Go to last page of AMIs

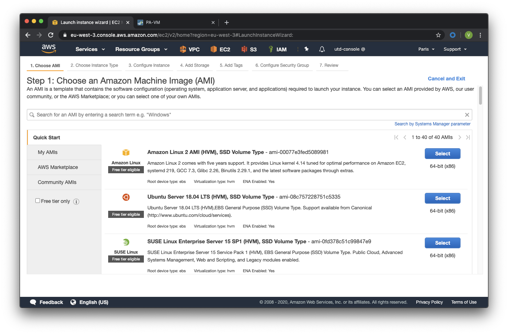pyautogui.click(x=468, y=137)
